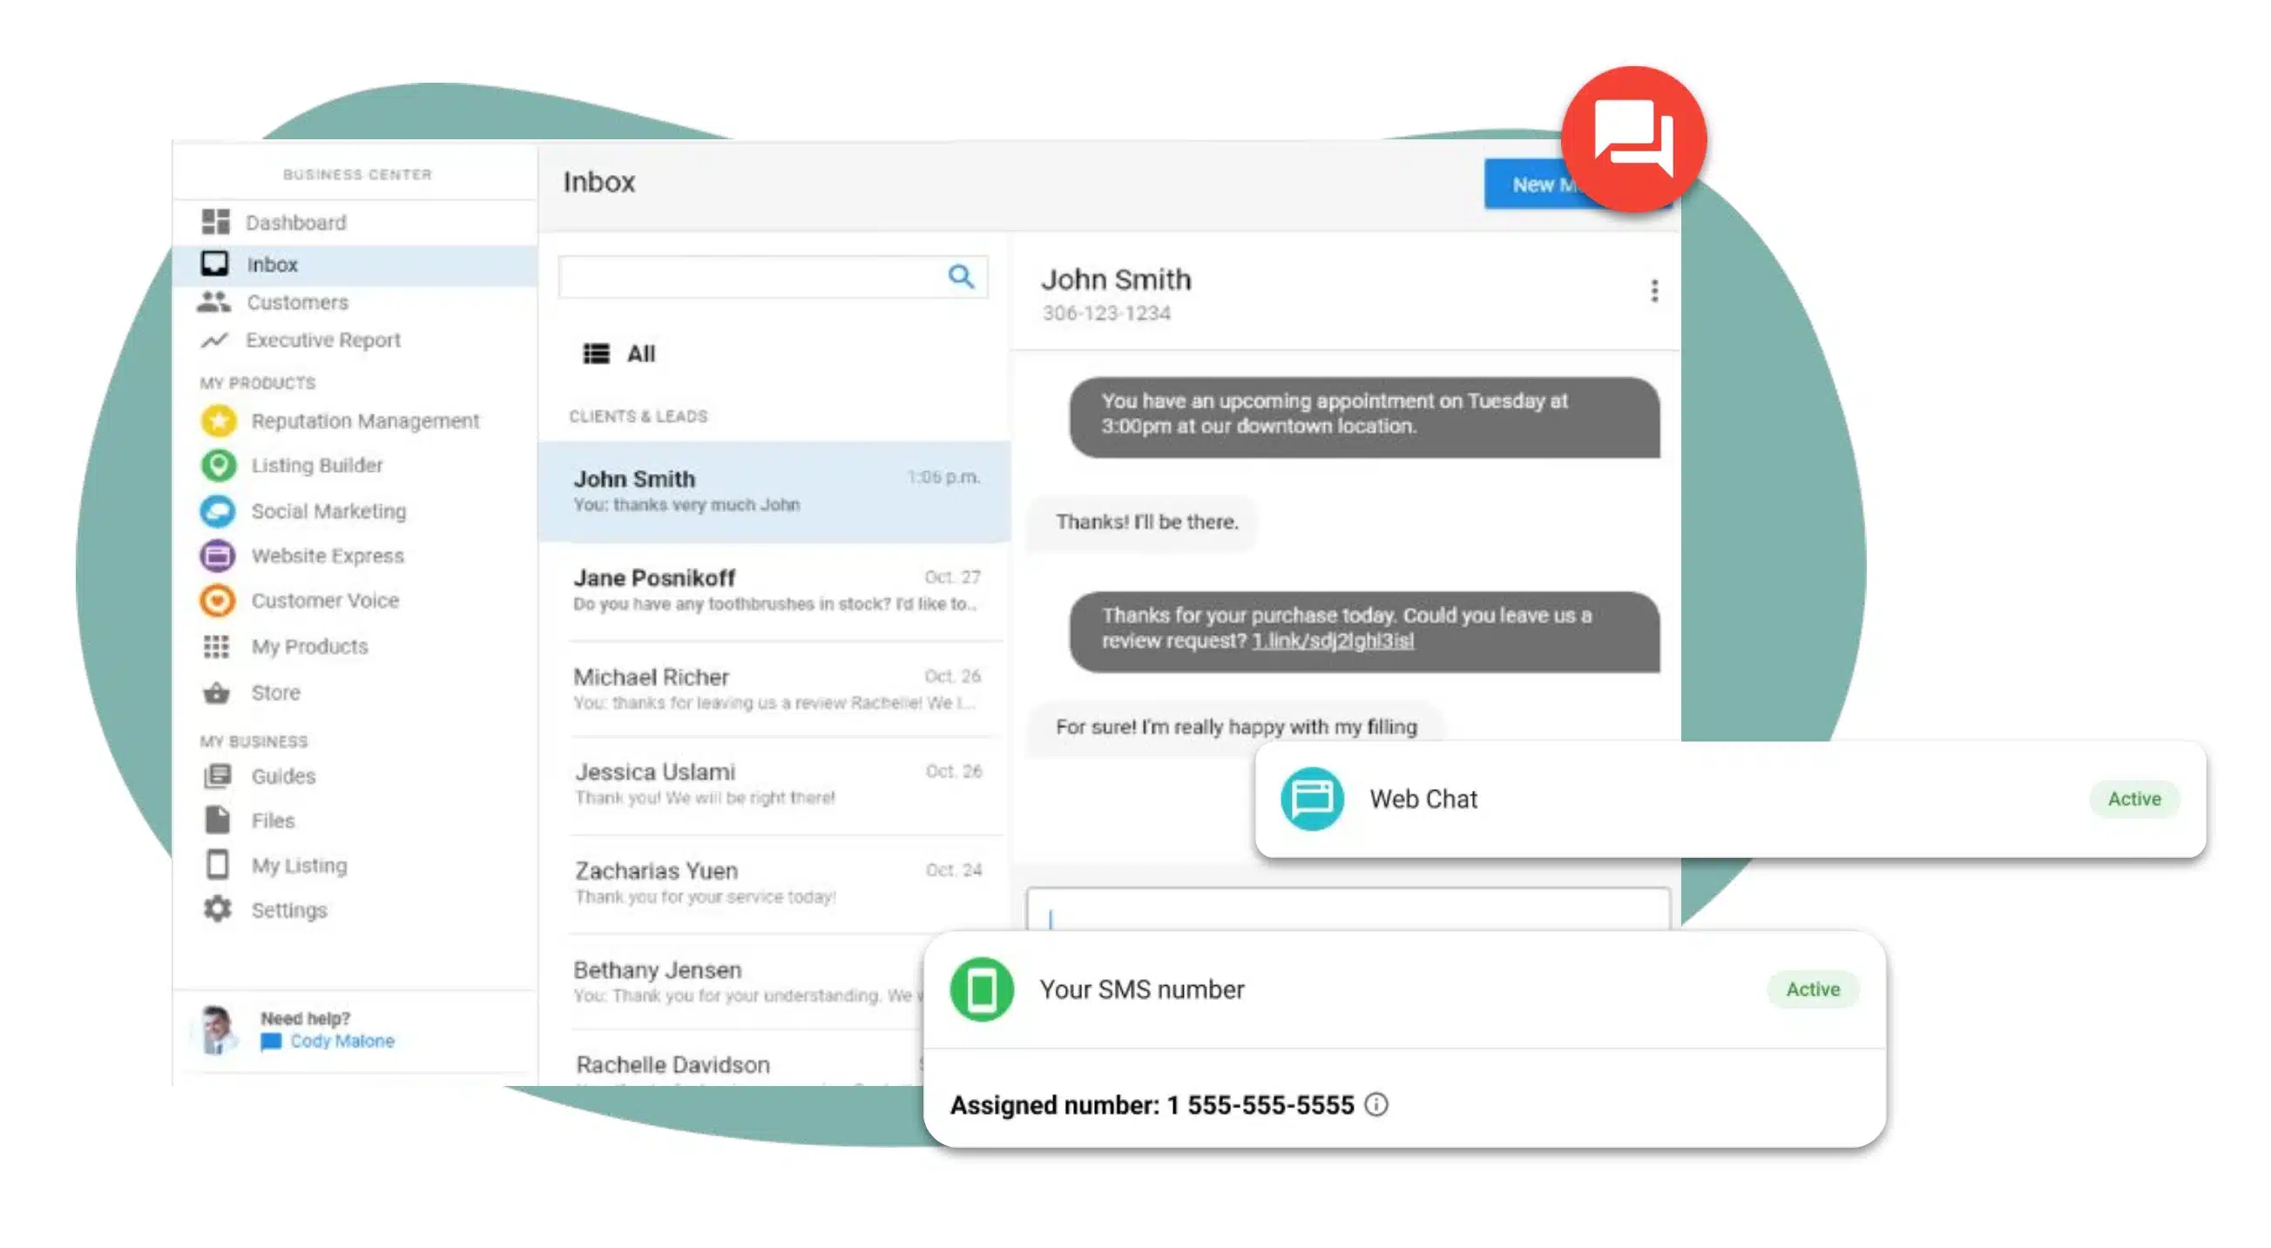This screenshot has height=1248, width=2271.
Task: Click the Customer Voice heart icon
Action: [218, 600]
